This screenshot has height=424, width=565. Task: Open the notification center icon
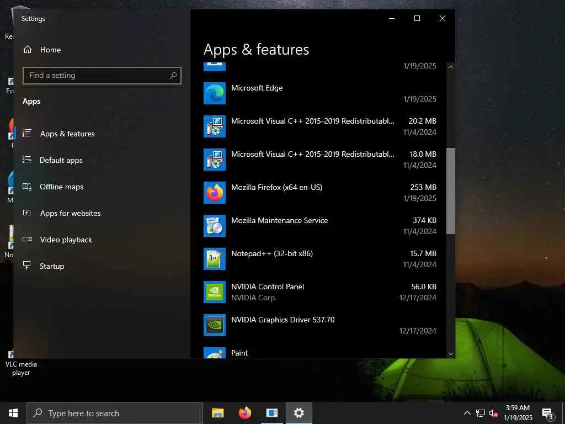[x=548, y=414]
